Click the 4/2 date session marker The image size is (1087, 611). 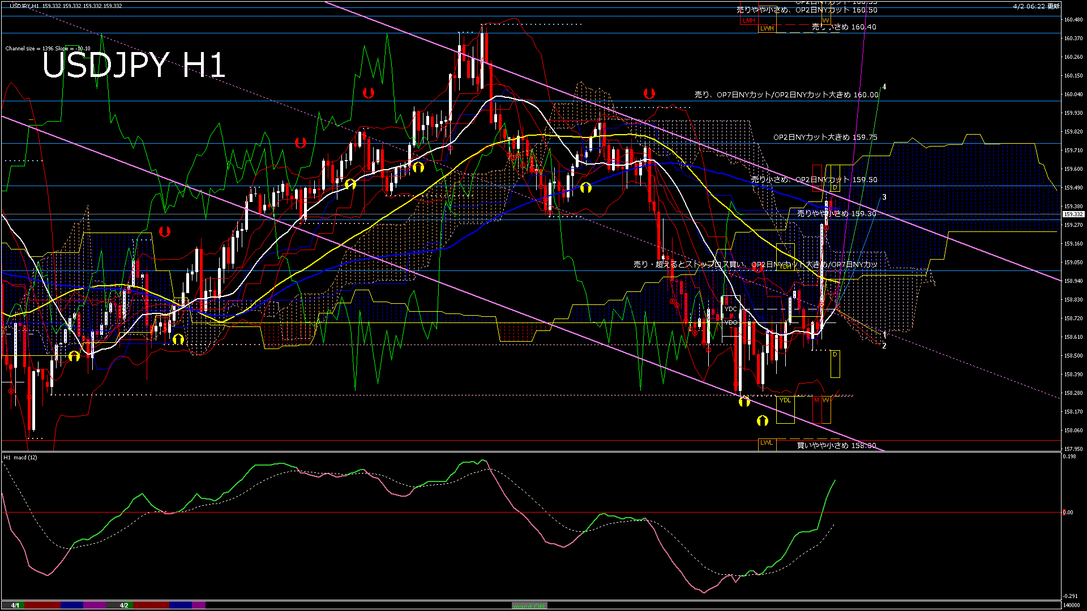coord(124,605)
